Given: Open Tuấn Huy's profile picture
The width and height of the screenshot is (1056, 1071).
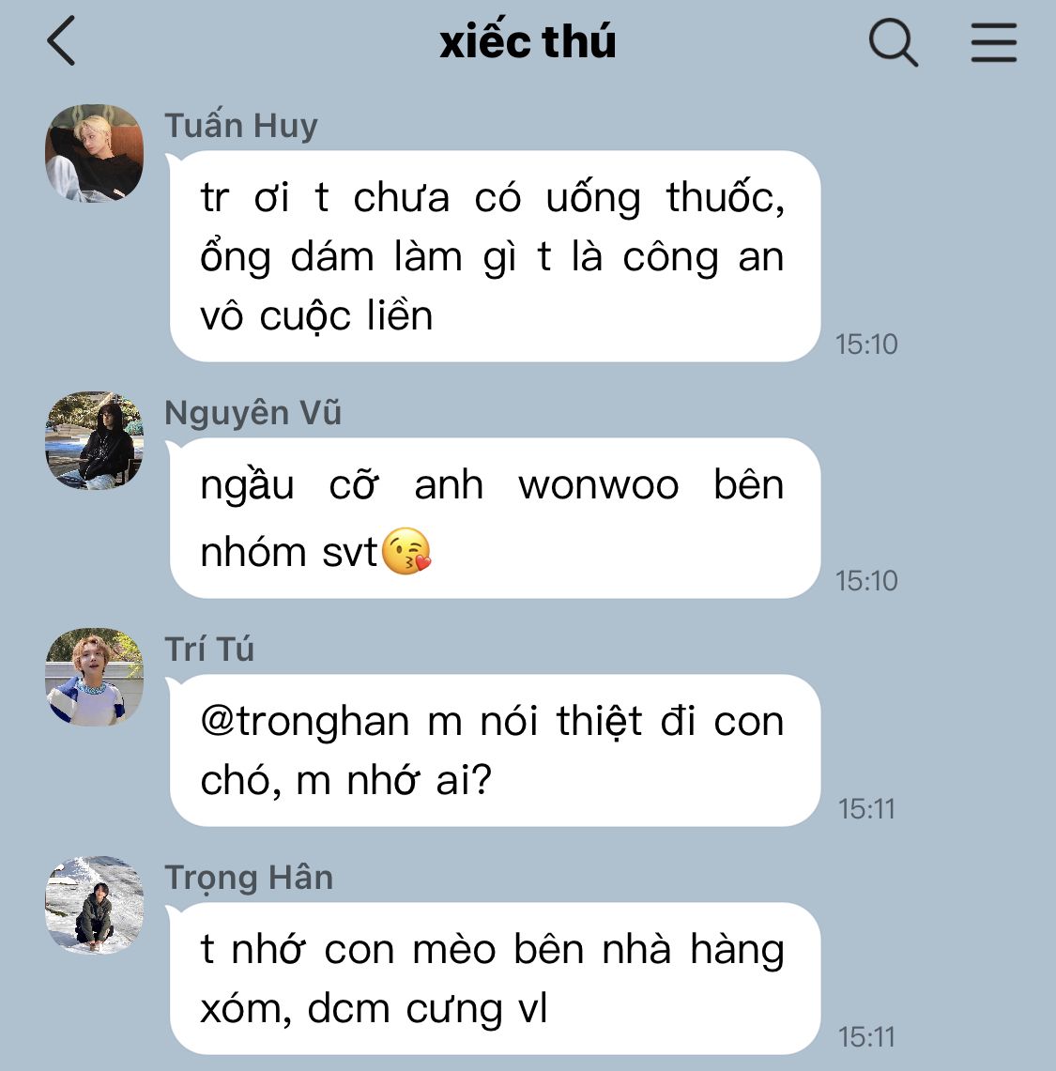Looking at the screenshot, I should tap(94, 153).
